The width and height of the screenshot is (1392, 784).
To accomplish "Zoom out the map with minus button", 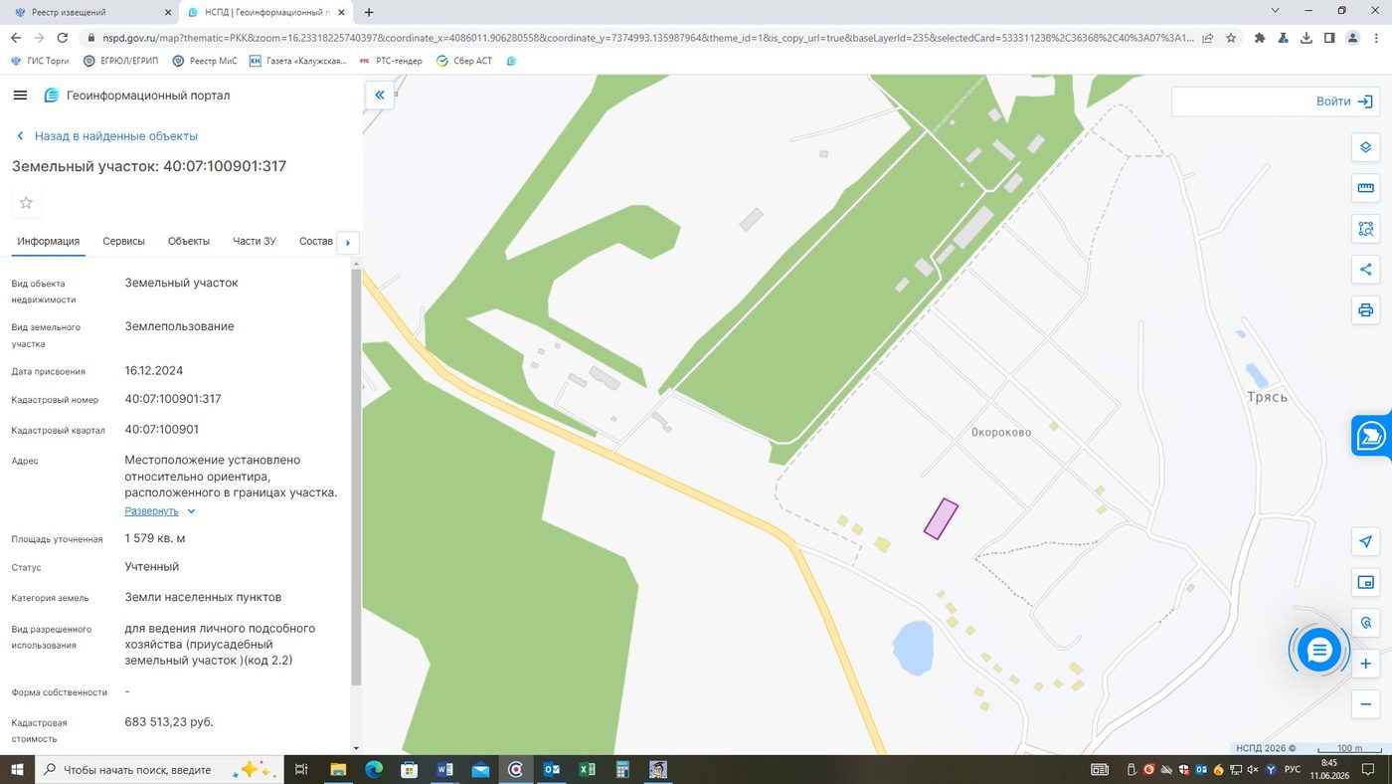I will point(1366,704).
